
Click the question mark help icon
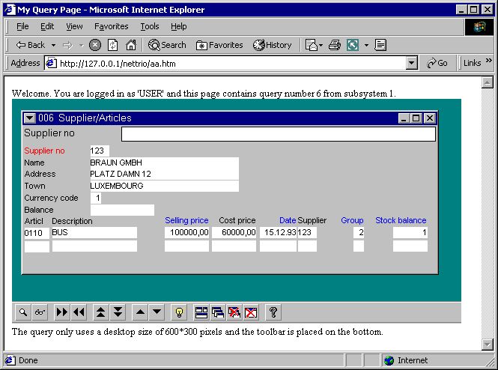point(273,312)
